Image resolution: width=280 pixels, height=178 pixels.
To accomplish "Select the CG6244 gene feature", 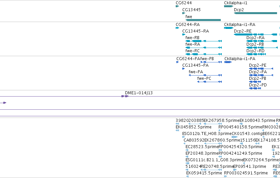I will 177,6.
